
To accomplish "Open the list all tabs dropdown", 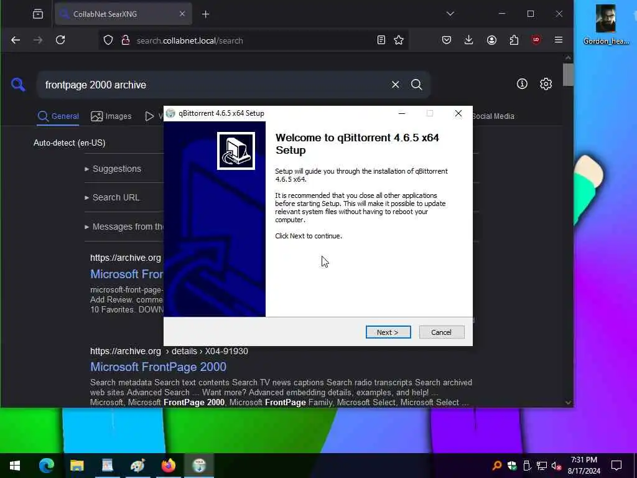I will pyautogui.click(x=450, y=14).
